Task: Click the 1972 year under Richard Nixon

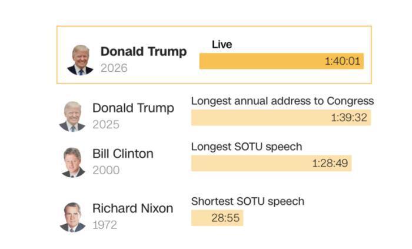Action: pos(104,225)
